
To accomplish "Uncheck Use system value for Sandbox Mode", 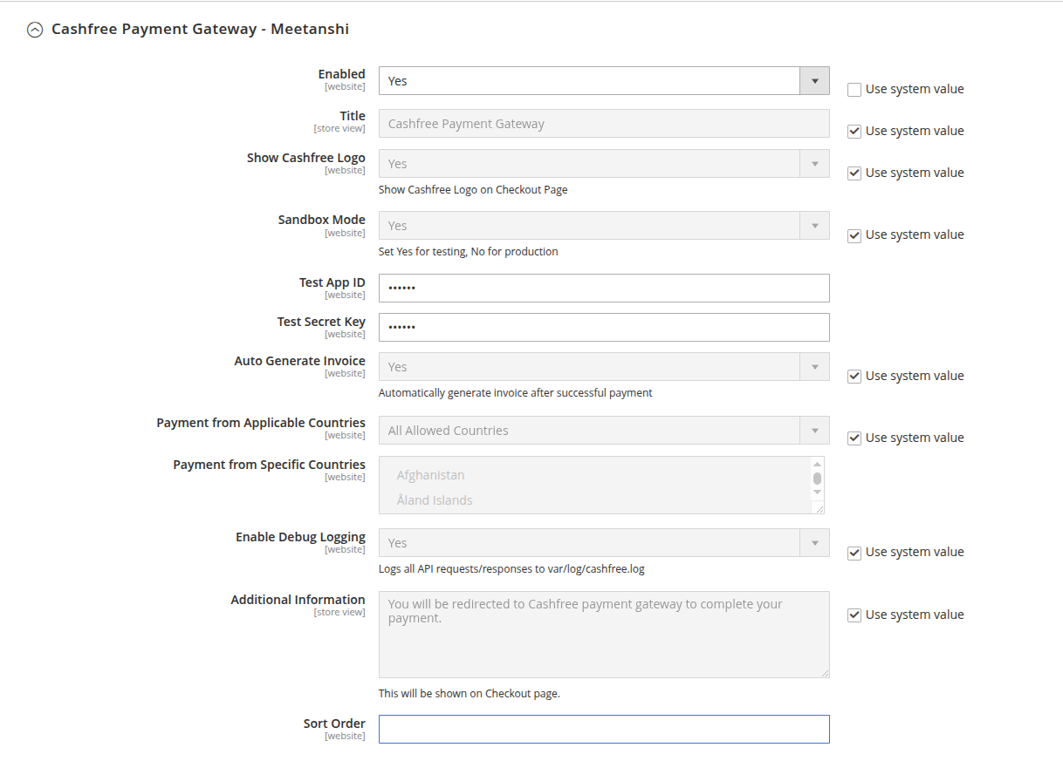I will pyautogui.click(x=854, y=234).
